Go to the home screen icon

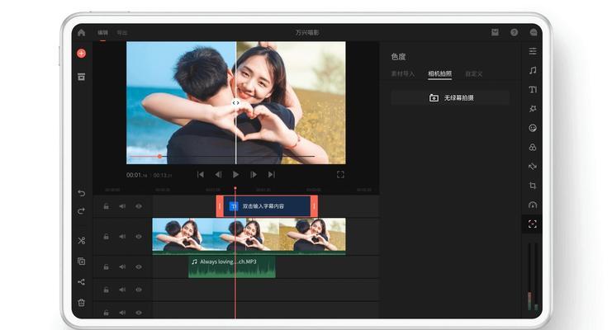coord(81,33)
